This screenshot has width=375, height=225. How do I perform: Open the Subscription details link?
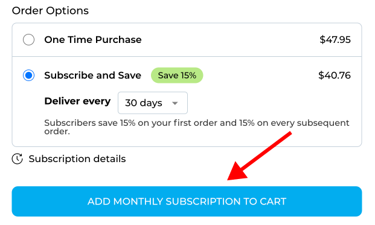[x=77, y=159]
